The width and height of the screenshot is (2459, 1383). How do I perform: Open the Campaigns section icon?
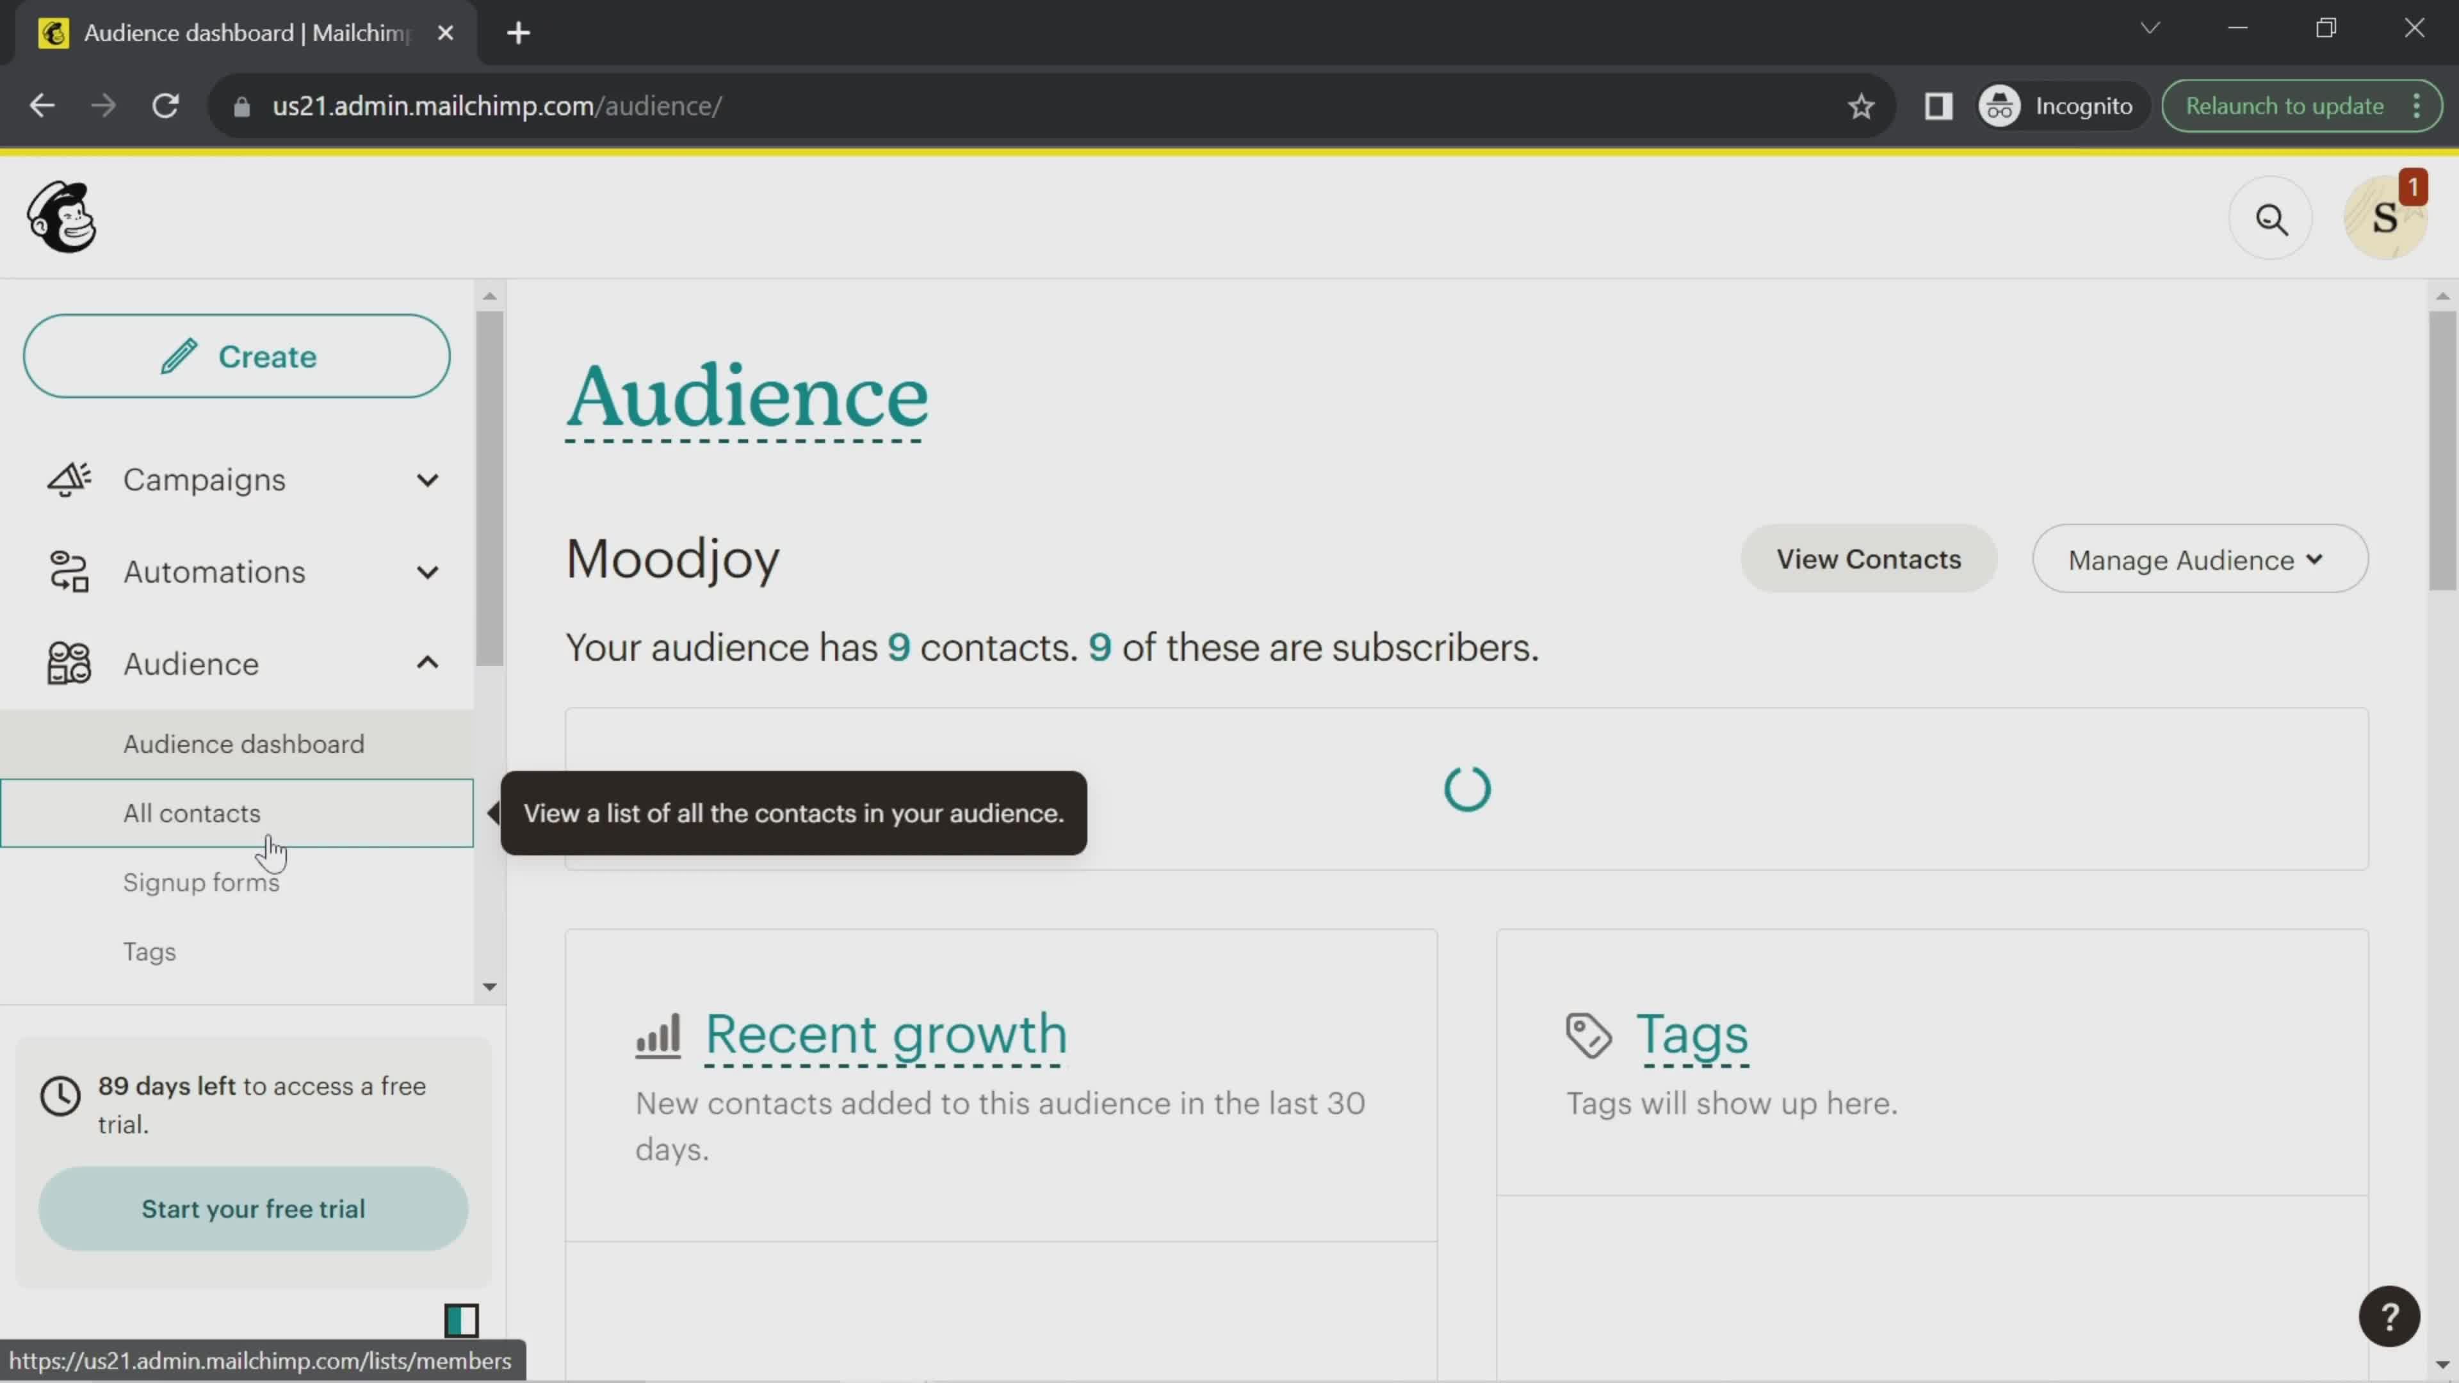[x=67, y=480]
